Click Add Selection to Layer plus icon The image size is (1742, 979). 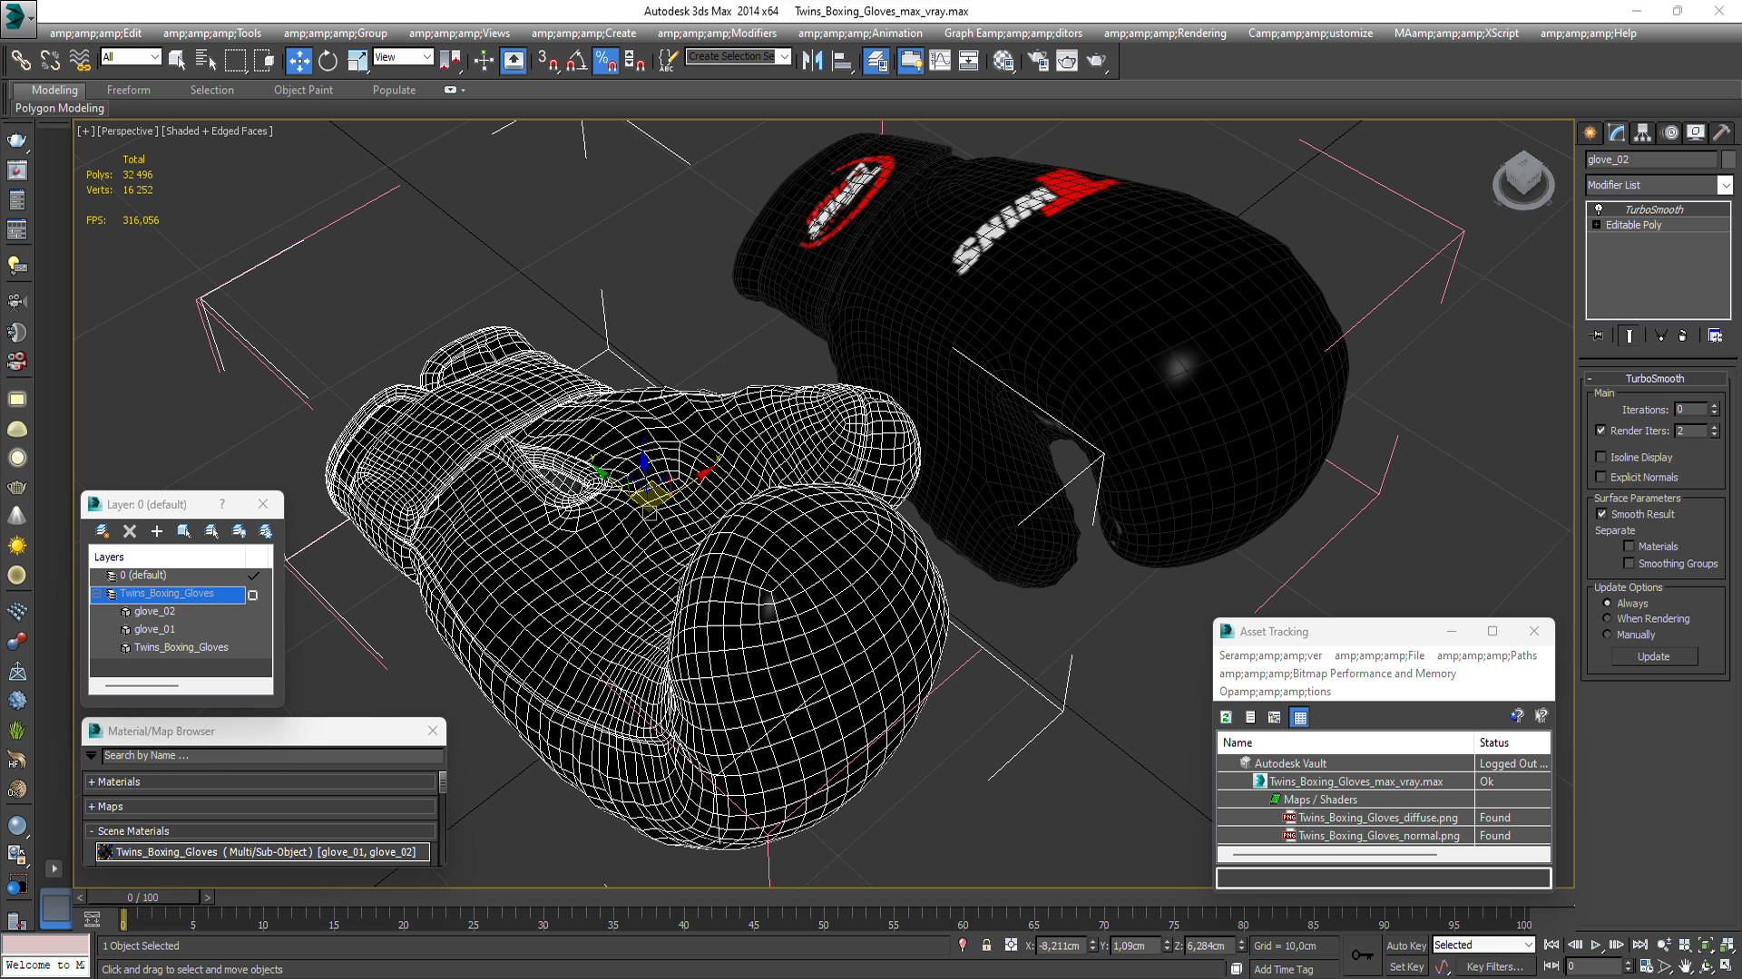[157, 531]
